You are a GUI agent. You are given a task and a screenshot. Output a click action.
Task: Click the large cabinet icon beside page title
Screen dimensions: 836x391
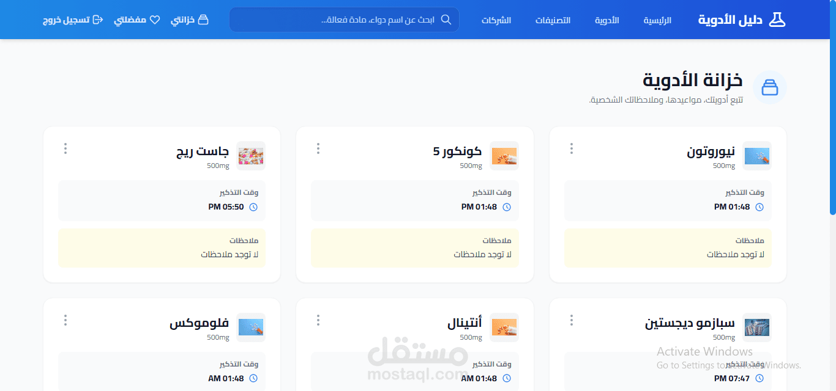(x=769, y=87)
